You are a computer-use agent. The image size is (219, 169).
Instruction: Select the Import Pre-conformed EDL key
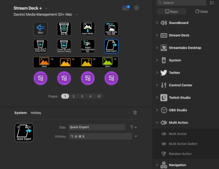click(88, 46)
